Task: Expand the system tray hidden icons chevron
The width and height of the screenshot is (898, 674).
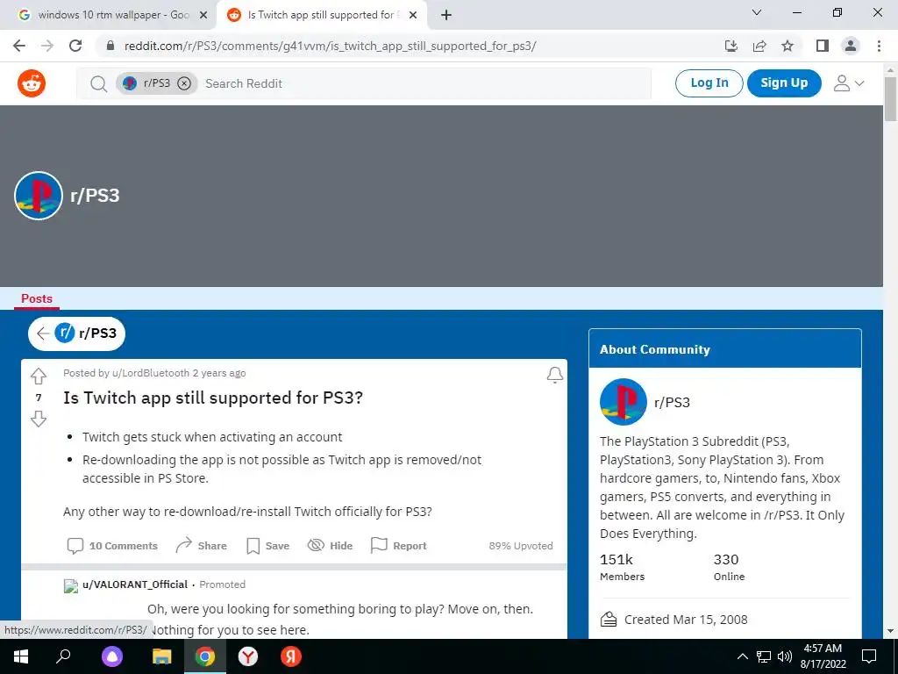Action: pos(742,656)
